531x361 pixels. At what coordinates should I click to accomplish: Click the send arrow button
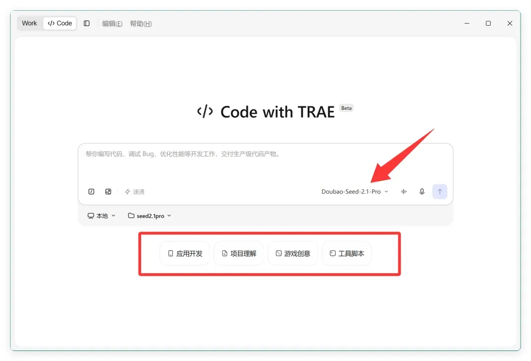tap(440, 192)
